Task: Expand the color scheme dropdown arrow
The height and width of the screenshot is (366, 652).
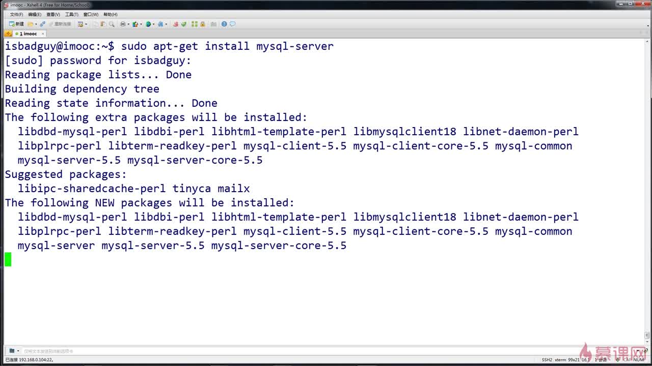Action: pos(141,24)
